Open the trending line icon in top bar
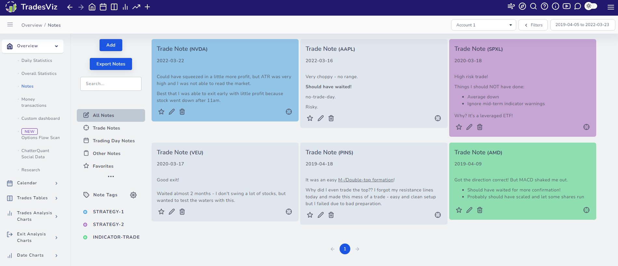This screenshot has height=266, width=618. [136, 7]
